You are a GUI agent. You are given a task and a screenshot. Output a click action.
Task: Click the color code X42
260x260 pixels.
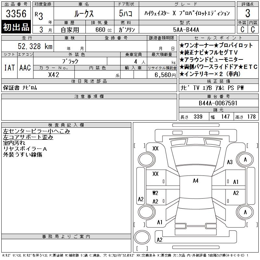pos(54,74)
